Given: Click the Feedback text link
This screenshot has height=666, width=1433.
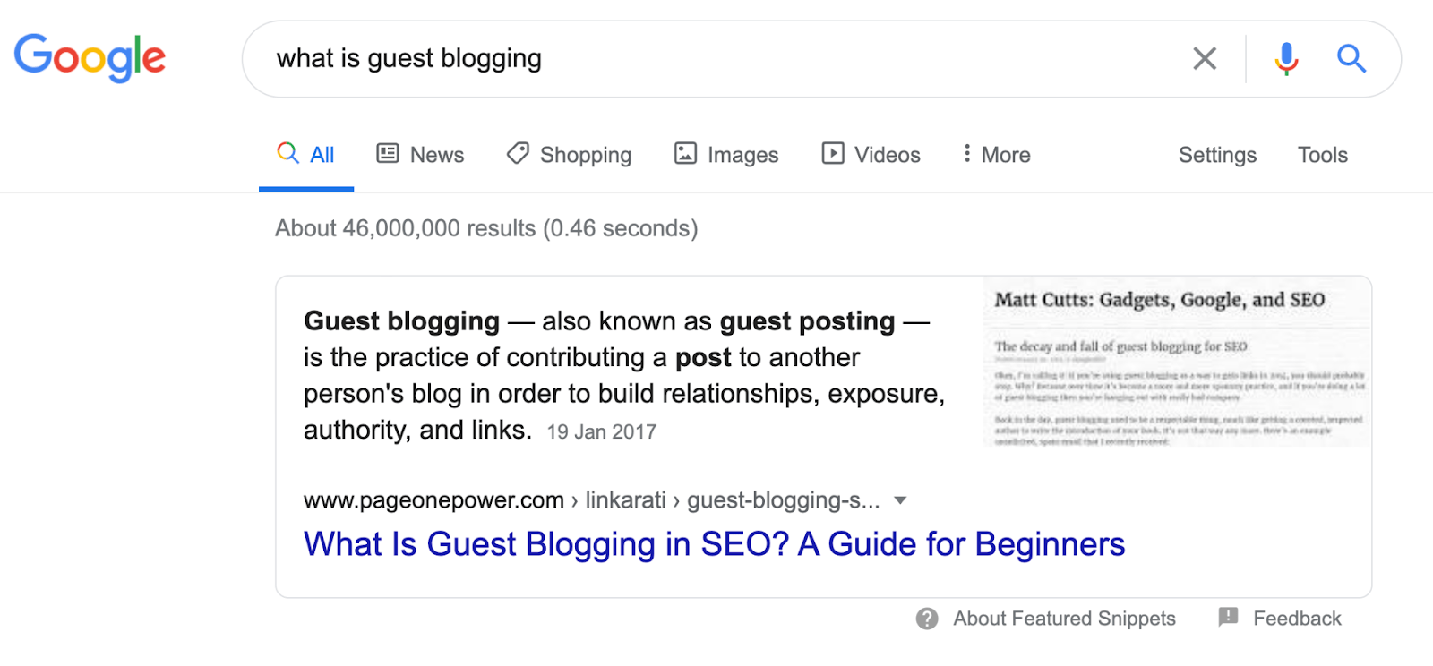Looking at the screenshot, I should [1295, 618].
